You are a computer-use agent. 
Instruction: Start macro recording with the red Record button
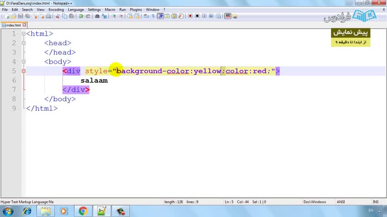(190, 16)
